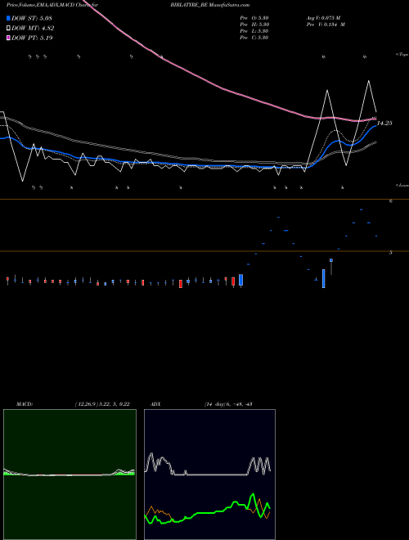
Task: Click the white DOW MT legend swatch
Action: pos(9,28)
